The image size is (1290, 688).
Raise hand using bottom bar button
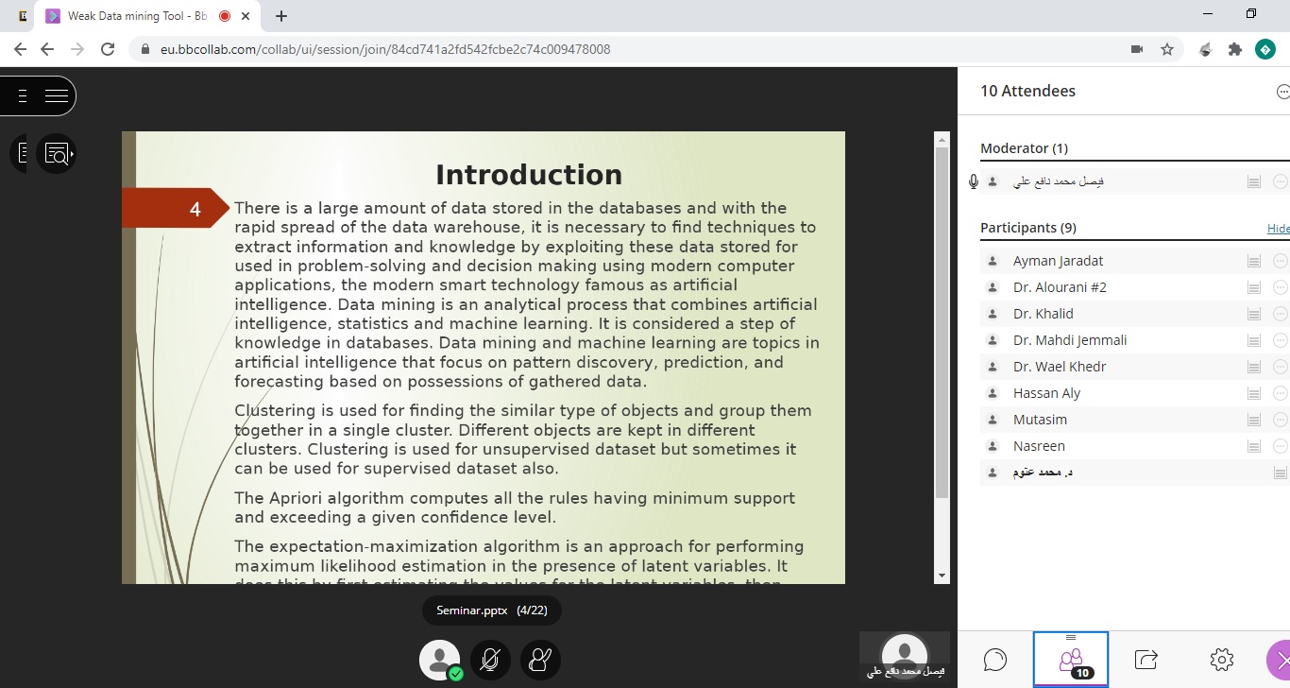coord(540,660)
